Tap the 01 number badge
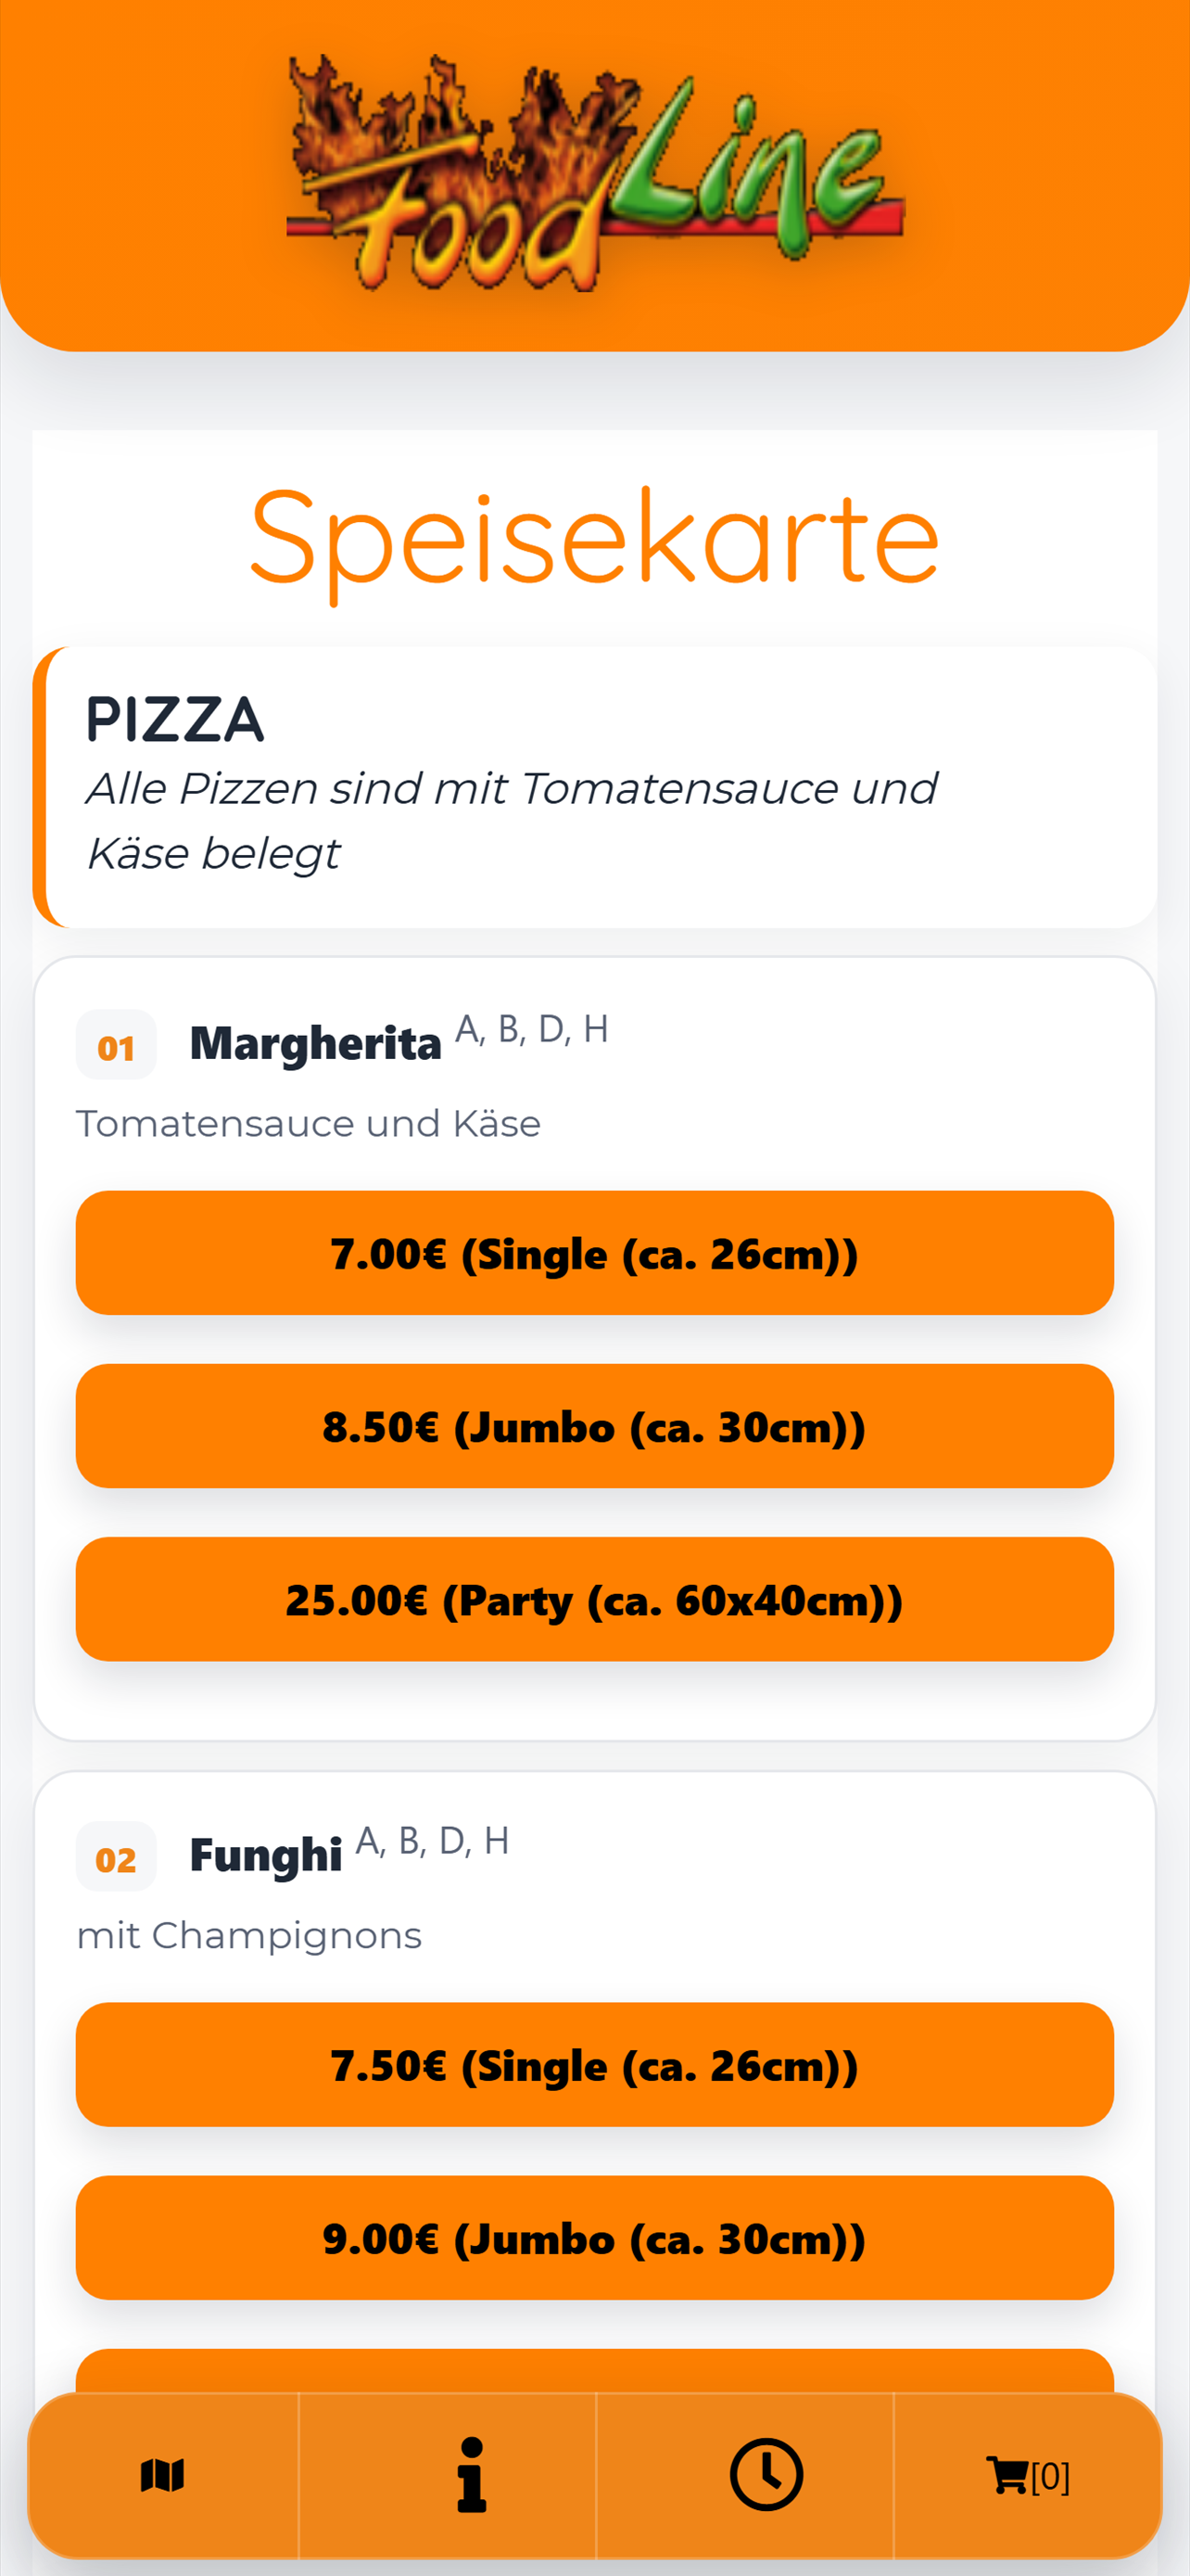1190x2576 pixels. (x=116, y=1045)
